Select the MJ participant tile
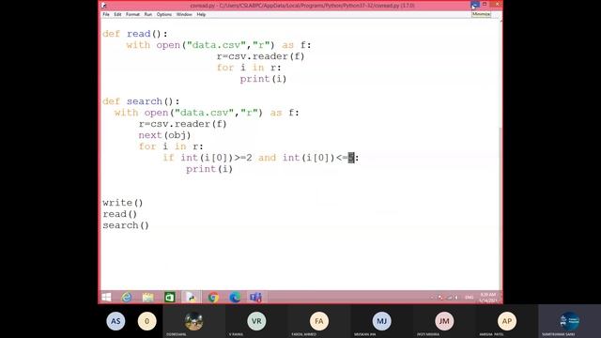 click(x=381, y=321)
